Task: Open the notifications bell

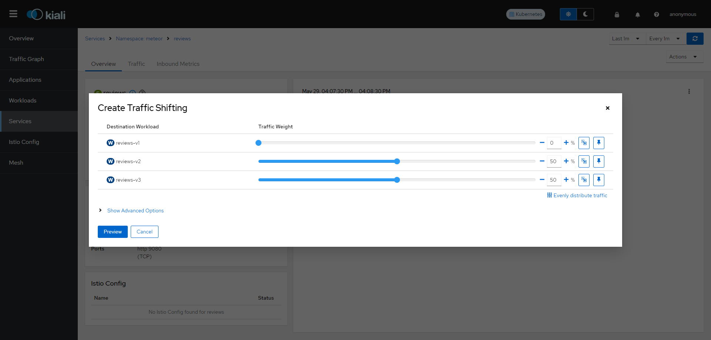Action: [x=638, y=14]
